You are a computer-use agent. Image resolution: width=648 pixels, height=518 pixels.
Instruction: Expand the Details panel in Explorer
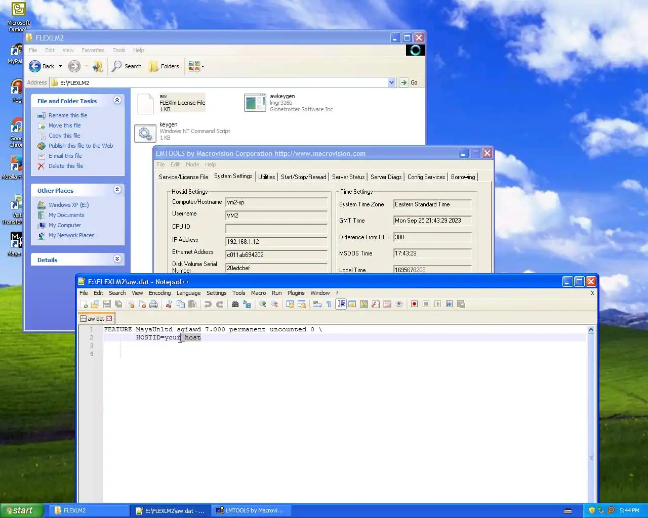pyautogui.click(x=117, y=259)
